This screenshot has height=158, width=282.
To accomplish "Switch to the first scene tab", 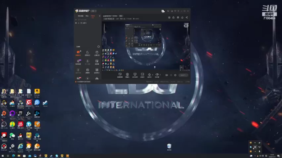I will tap(81, 16).
